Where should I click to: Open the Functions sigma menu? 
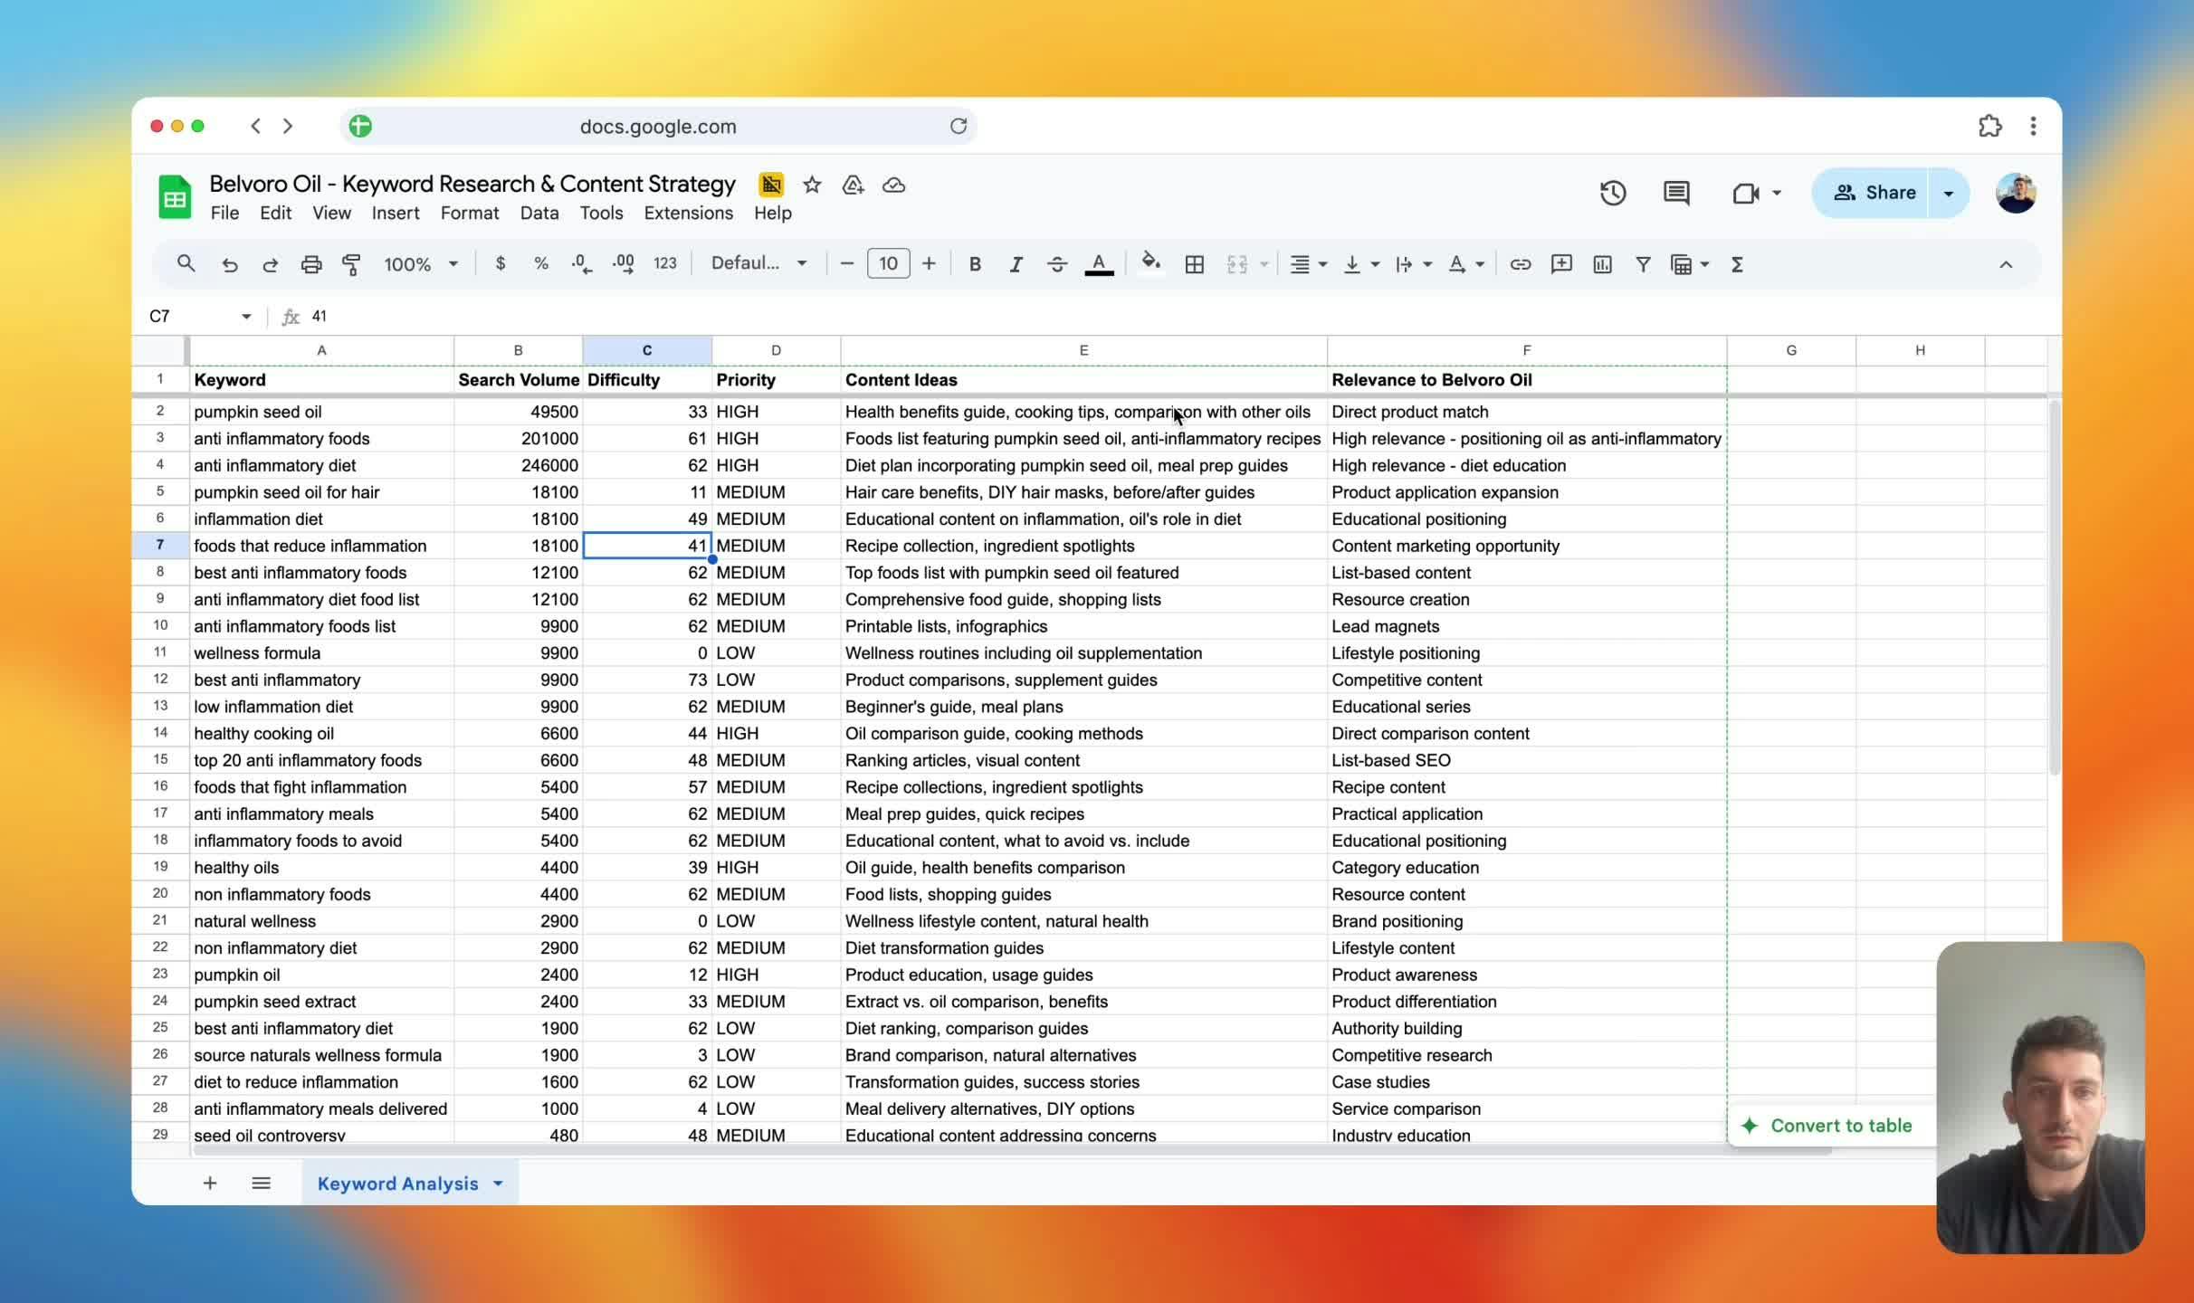tap(1737, 264)
